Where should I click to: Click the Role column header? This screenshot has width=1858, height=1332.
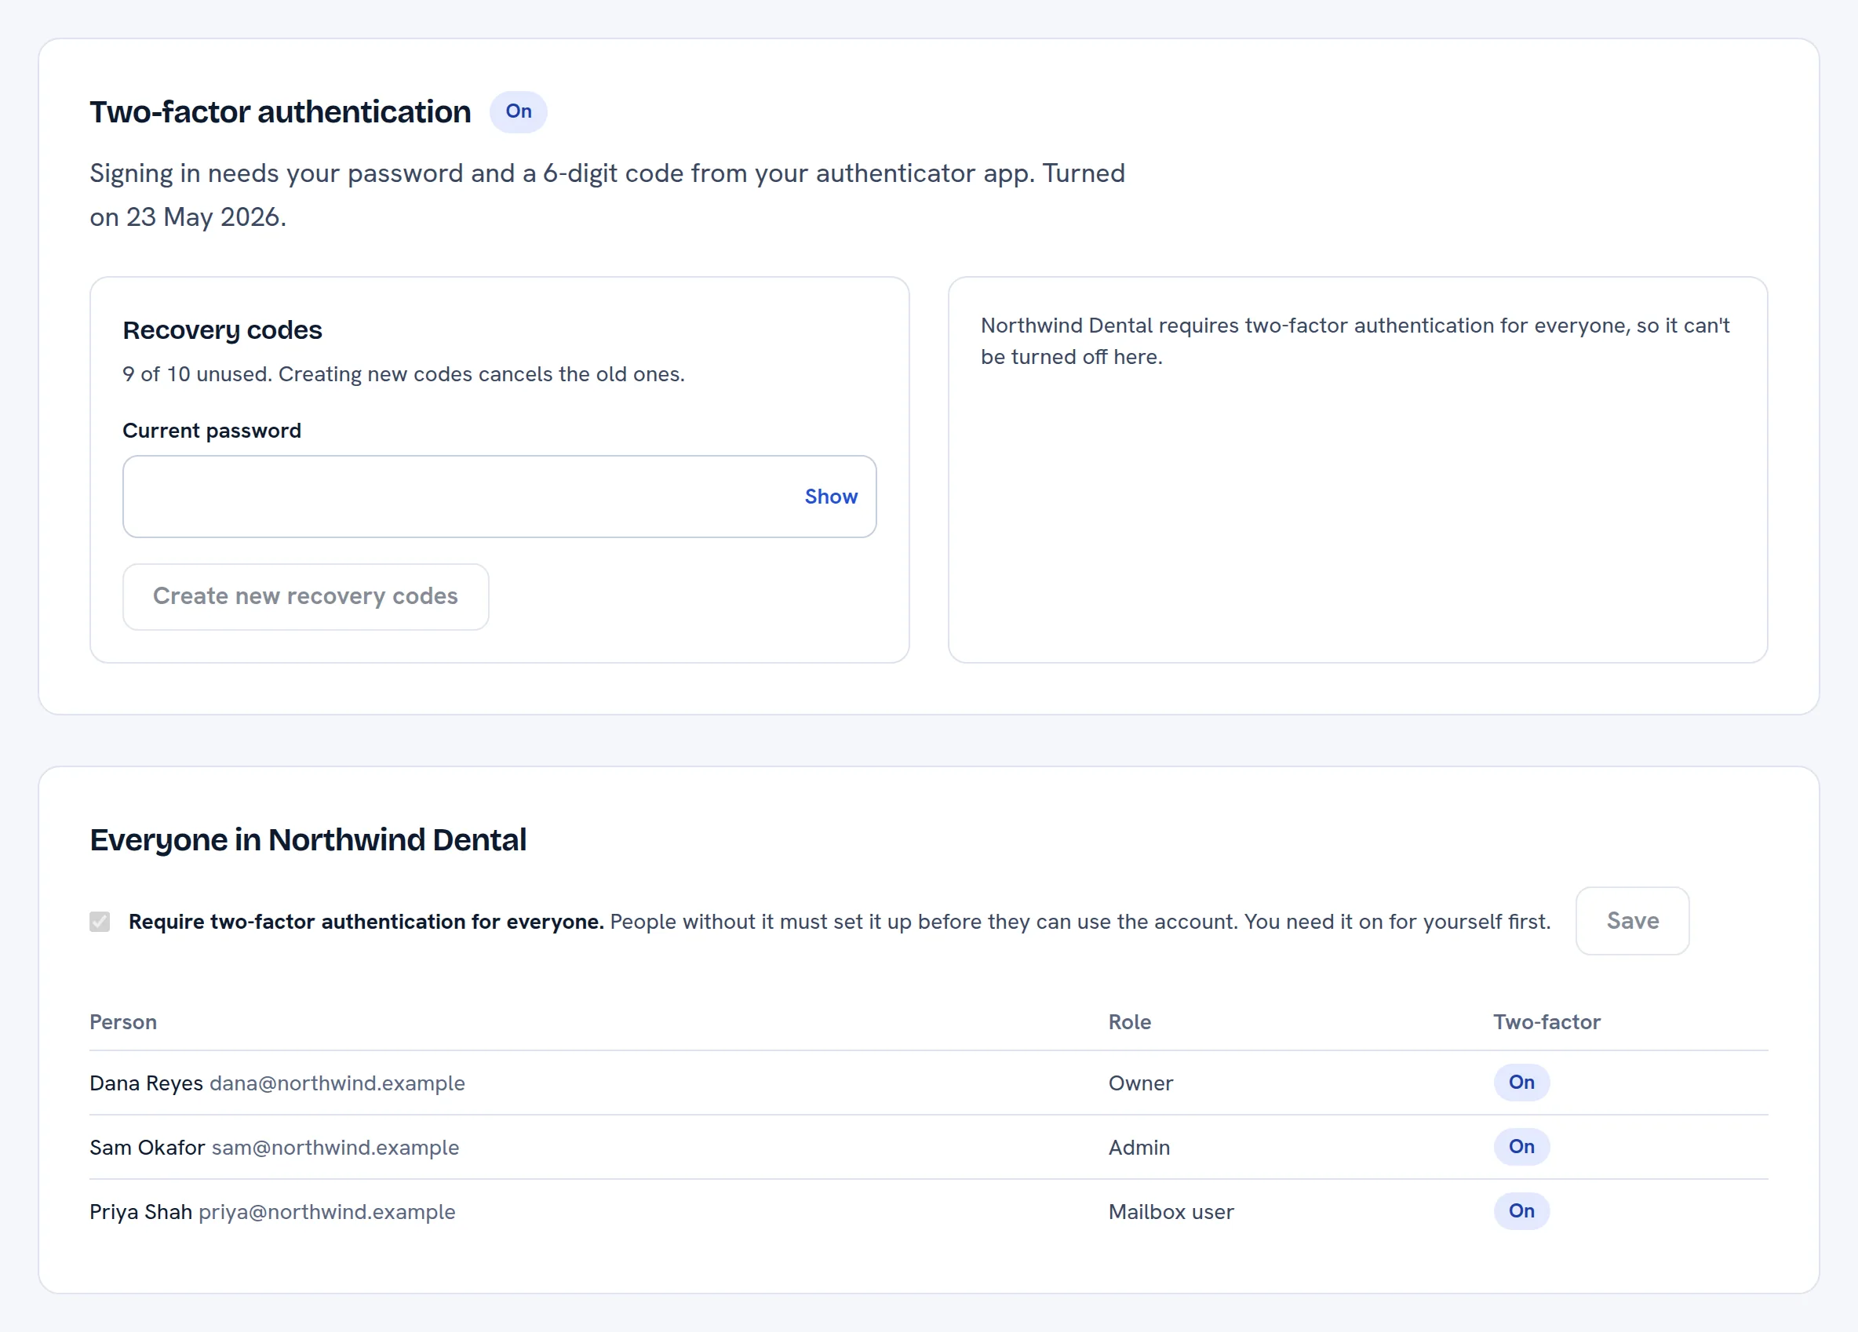1129,1021
